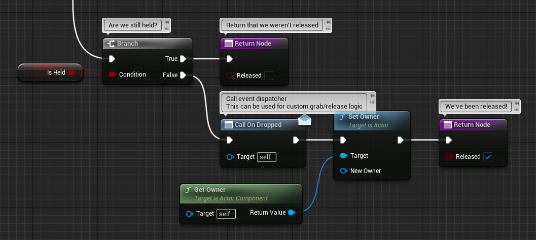Image resolution: width=536 pixels, height=240 pixels.
Task: Click the Call On Dropped Target pin
Action: coord(230,157)
